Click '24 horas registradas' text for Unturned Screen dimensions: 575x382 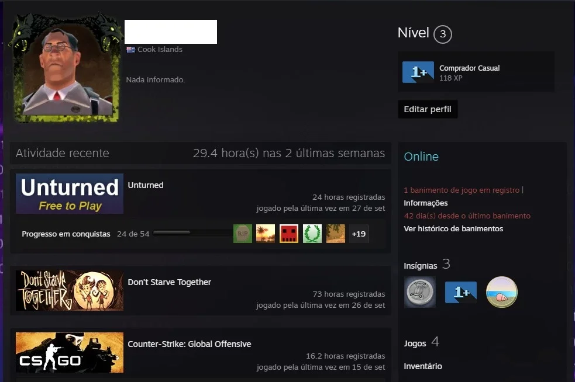[349, 197]
